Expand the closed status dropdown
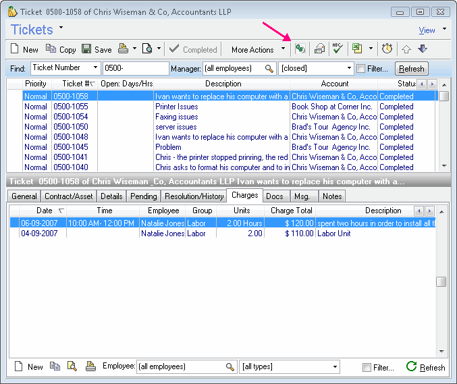The image size is (457, 384). (x=349, y=68)
